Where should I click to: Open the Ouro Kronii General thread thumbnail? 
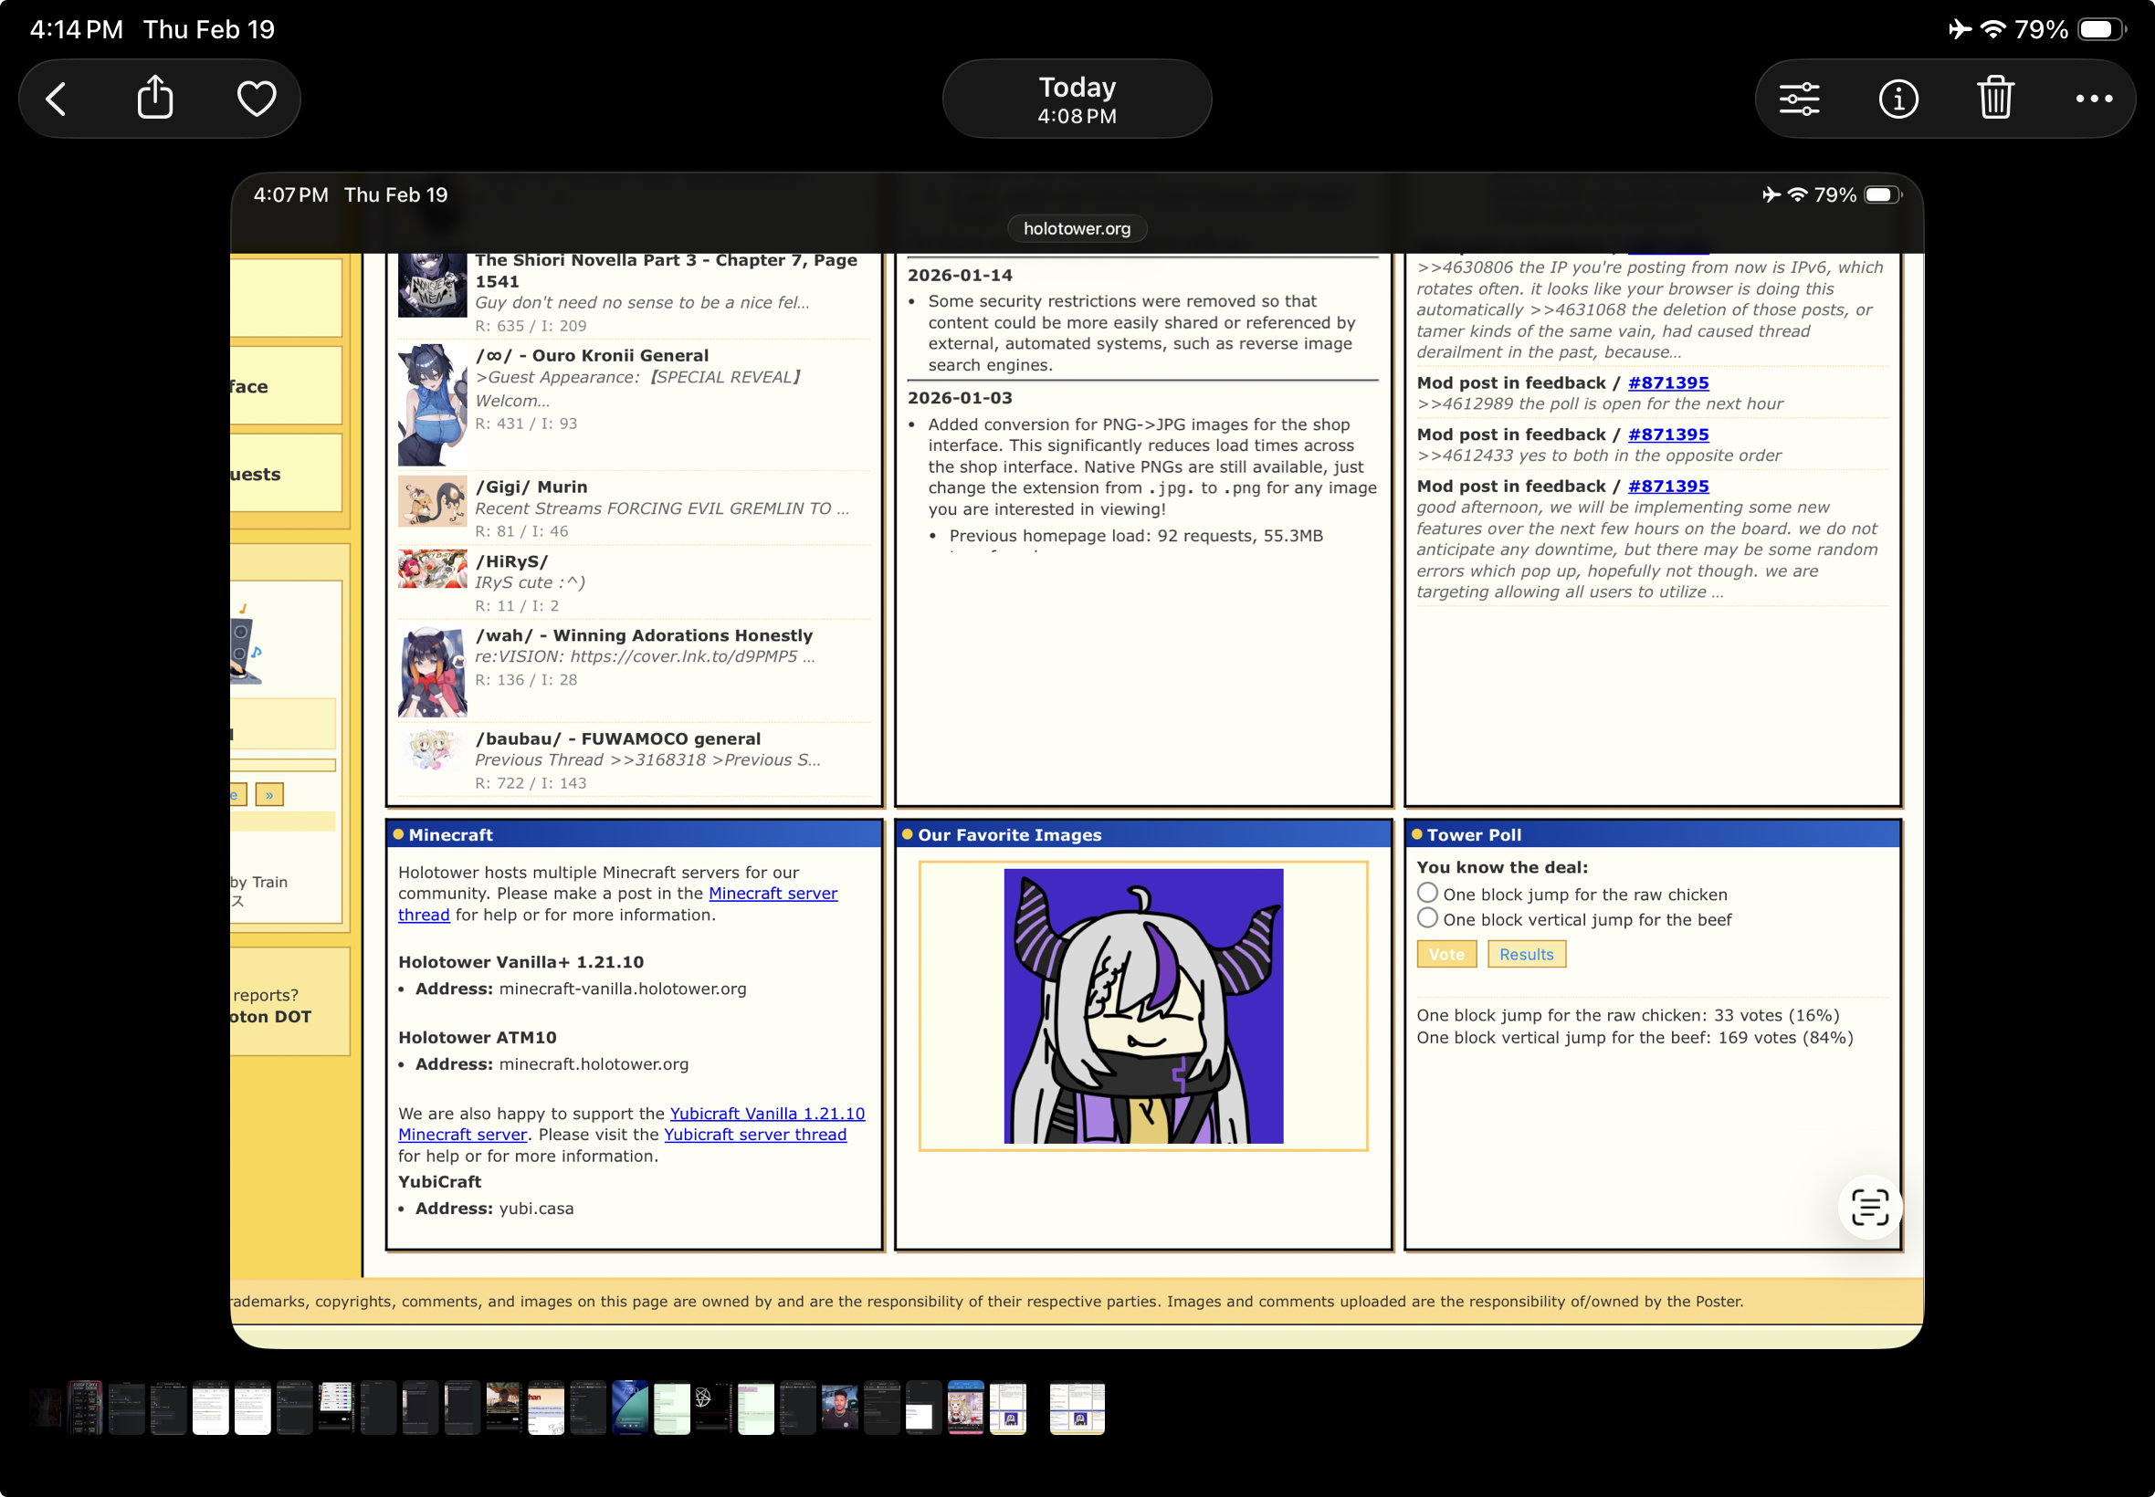pos(432,405)
